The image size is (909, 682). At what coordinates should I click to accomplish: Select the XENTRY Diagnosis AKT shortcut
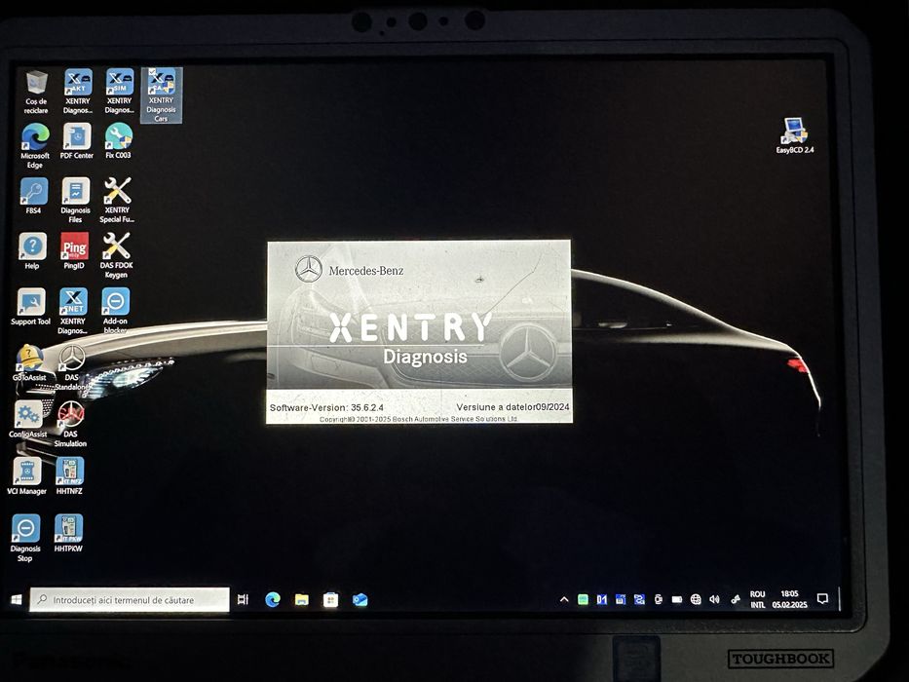click(x=78, y=92)
